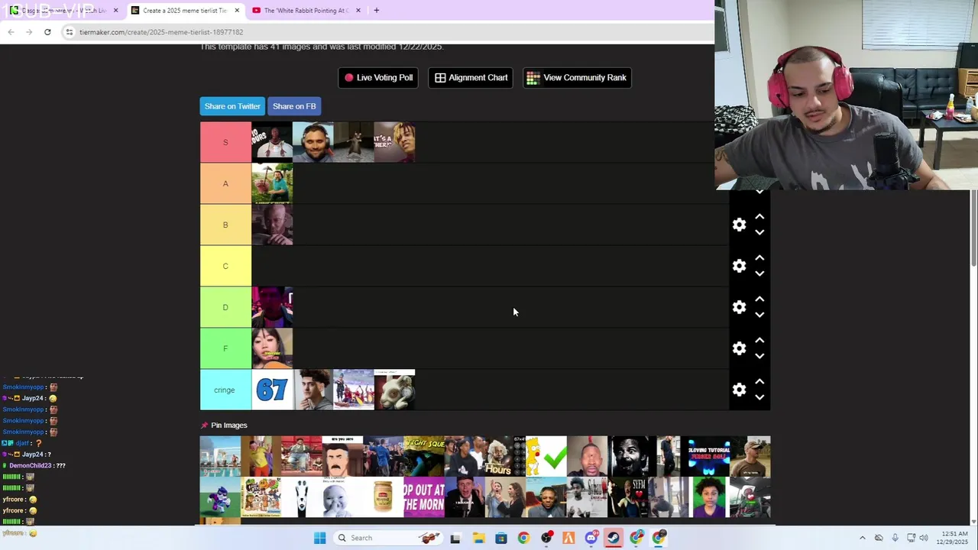
Task: Move the cringe tier row up
Action: (759, 382)
